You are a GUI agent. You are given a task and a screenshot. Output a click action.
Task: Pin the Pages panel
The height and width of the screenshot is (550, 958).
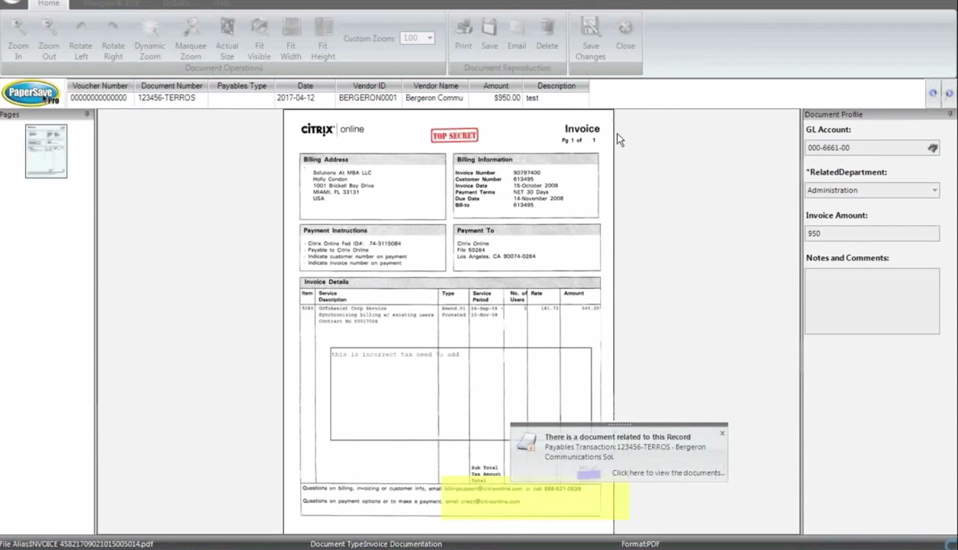tap(87, 115)
